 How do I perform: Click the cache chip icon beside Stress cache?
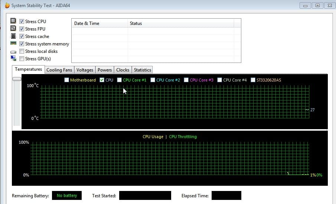pyautogui.click(x=13, y=36)
